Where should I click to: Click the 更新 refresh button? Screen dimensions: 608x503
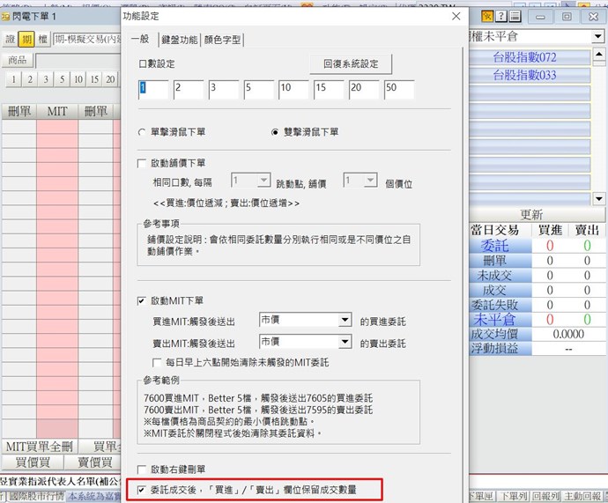point(531,214)
